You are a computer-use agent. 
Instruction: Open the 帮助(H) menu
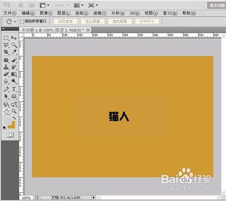coord(189,13)
